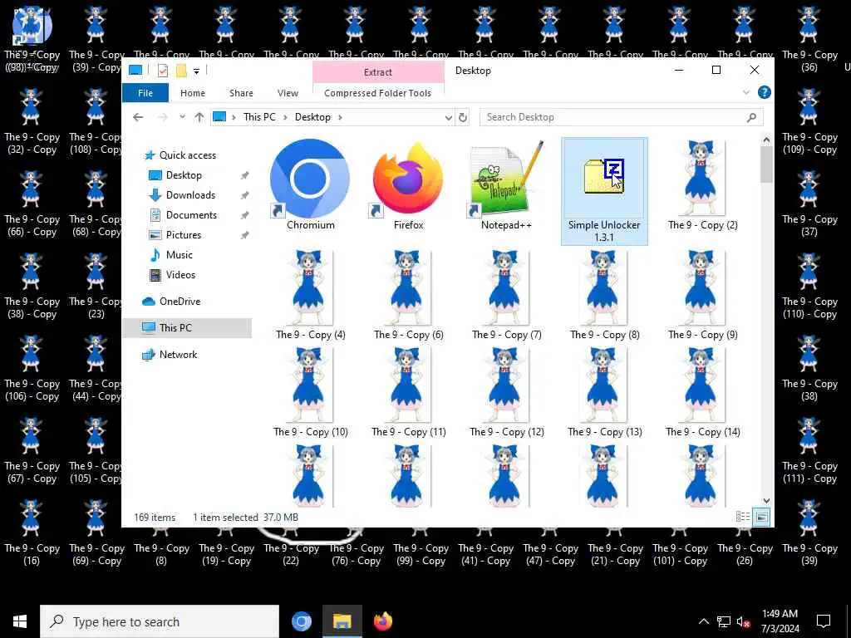
Task: Open Videos in navigation pane
Action: [180, 275]
